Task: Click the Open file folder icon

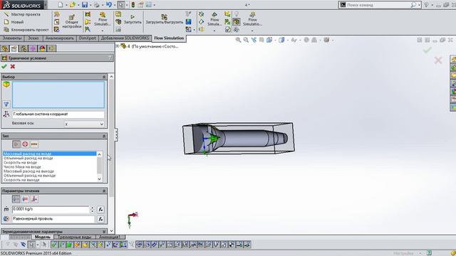Action: click(x=73, y=5)
